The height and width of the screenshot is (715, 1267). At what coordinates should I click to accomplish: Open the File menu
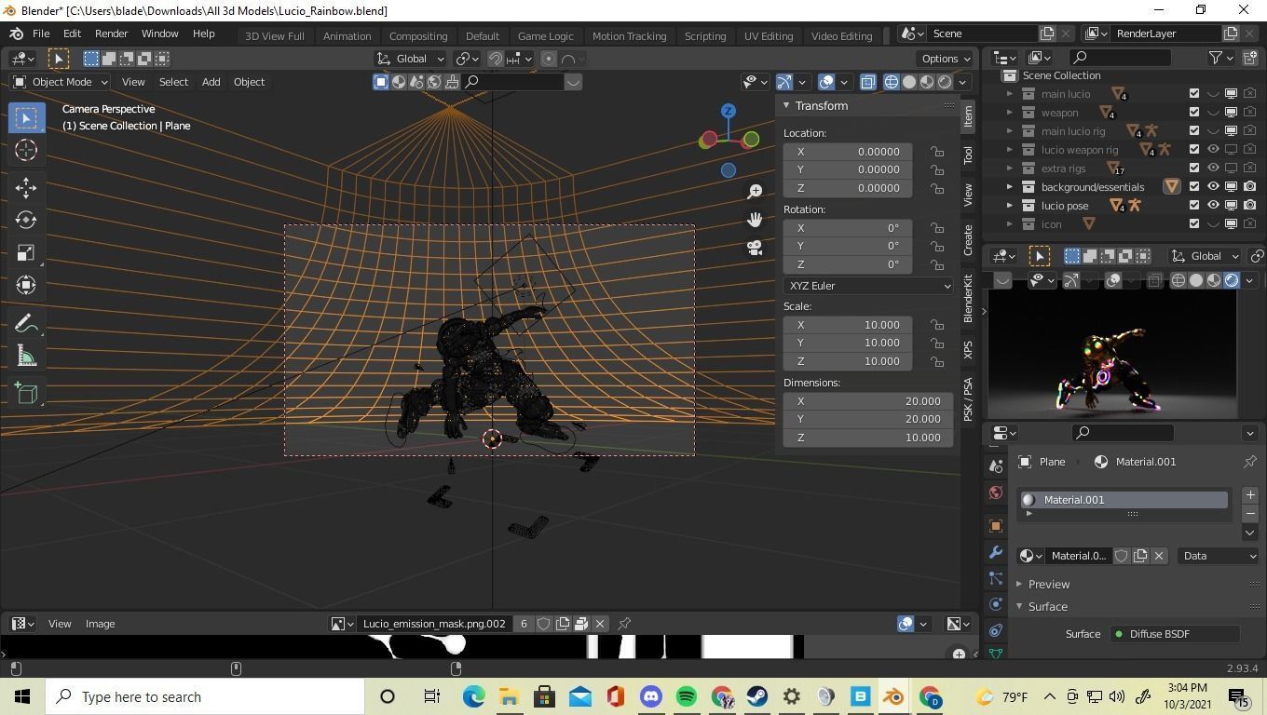[x=41, y=34]
